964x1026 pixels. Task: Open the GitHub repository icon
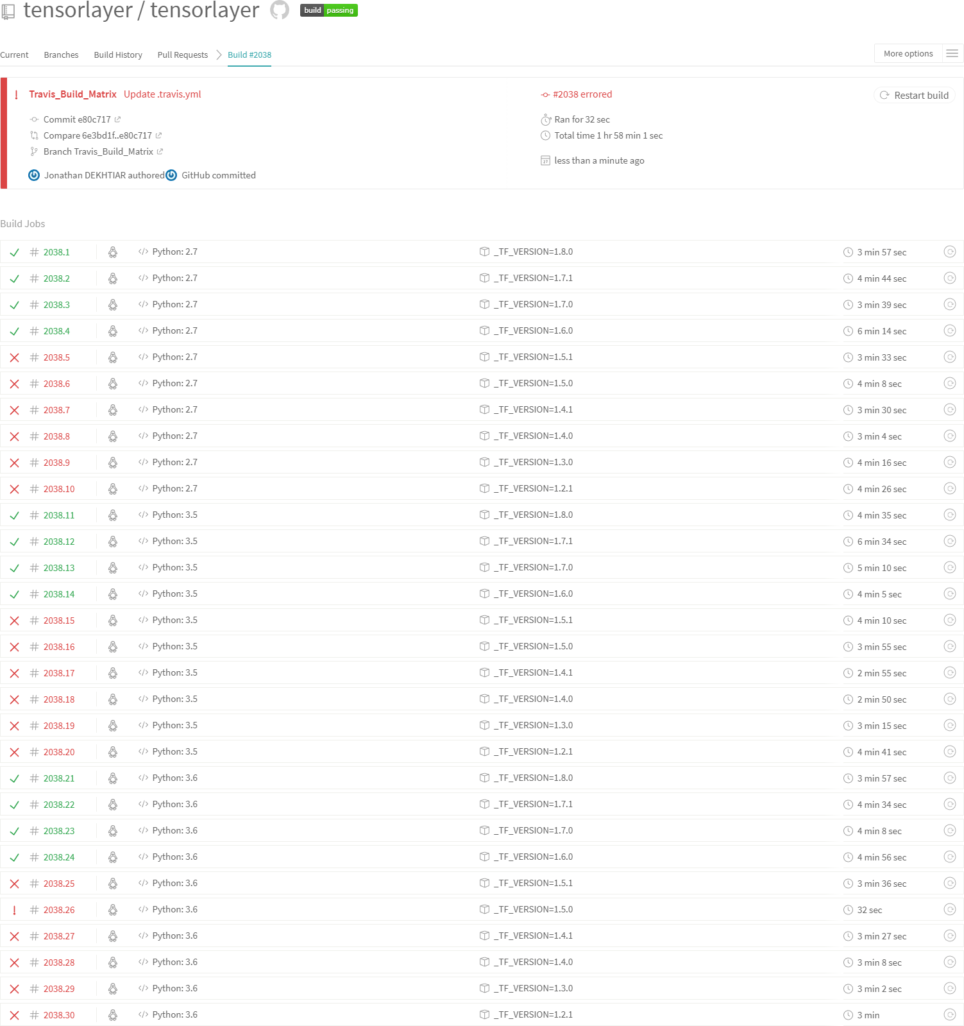pos(280,10)
